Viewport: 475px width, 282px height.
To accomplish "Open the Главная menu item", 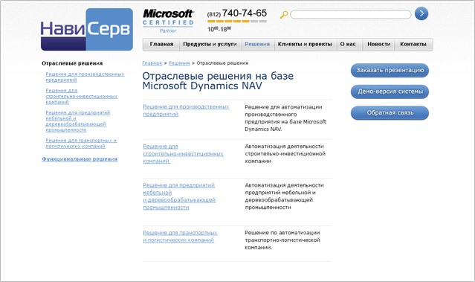I will pyautogui.click(x=161, y=44).
